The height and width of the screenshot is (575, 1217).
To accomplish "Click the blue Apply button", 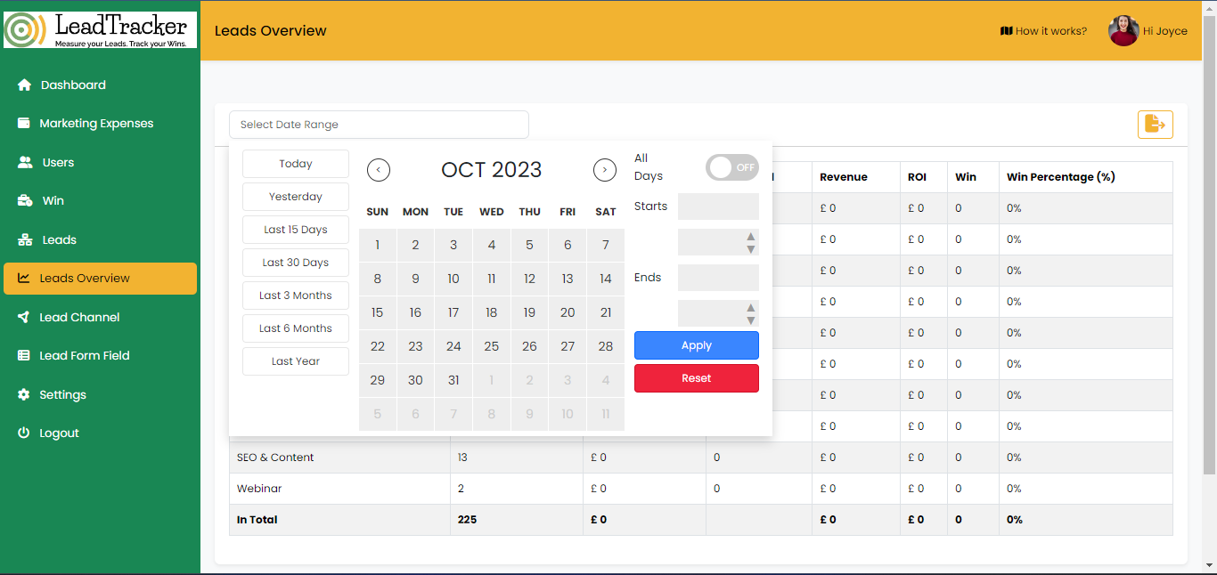I will point(697,345).
